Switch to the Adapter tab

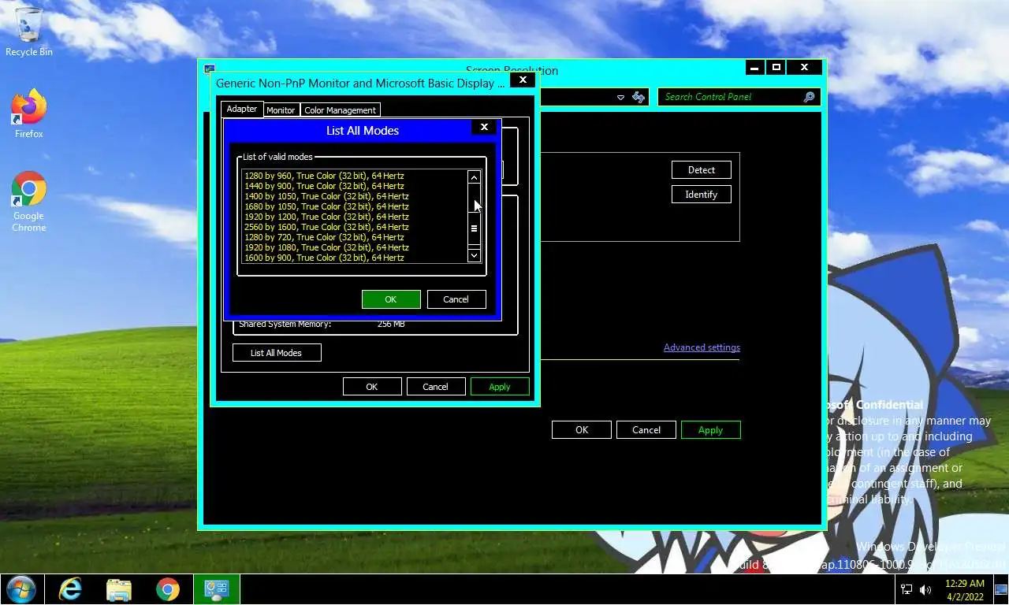(242, 109)
